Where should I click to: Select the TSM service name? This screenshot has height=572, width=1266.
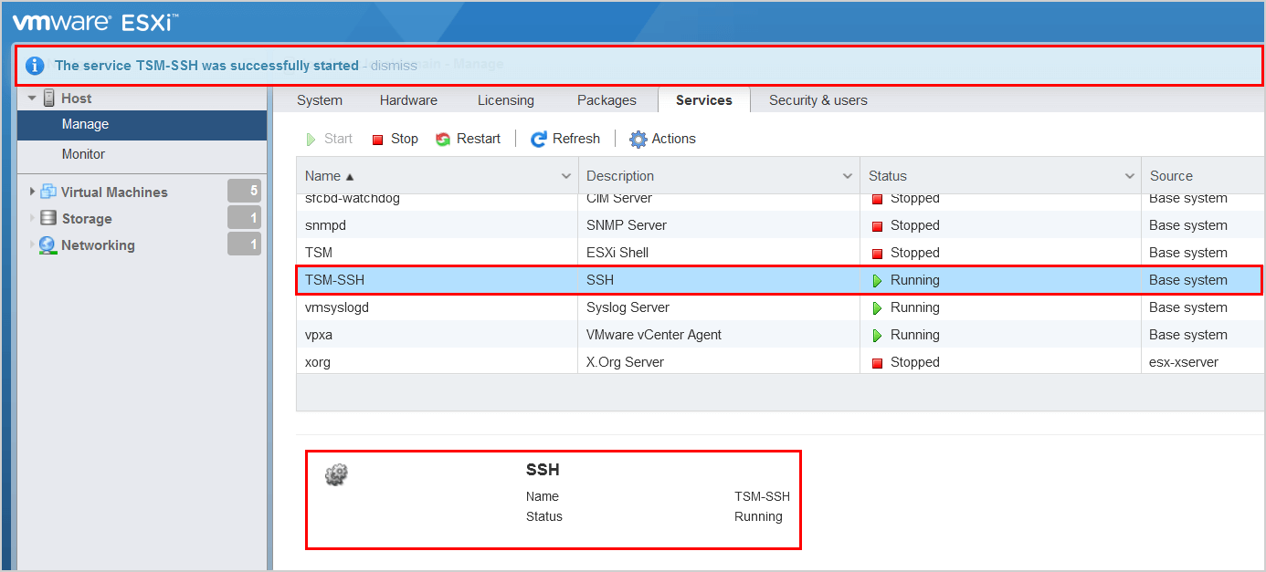point(318,253)
